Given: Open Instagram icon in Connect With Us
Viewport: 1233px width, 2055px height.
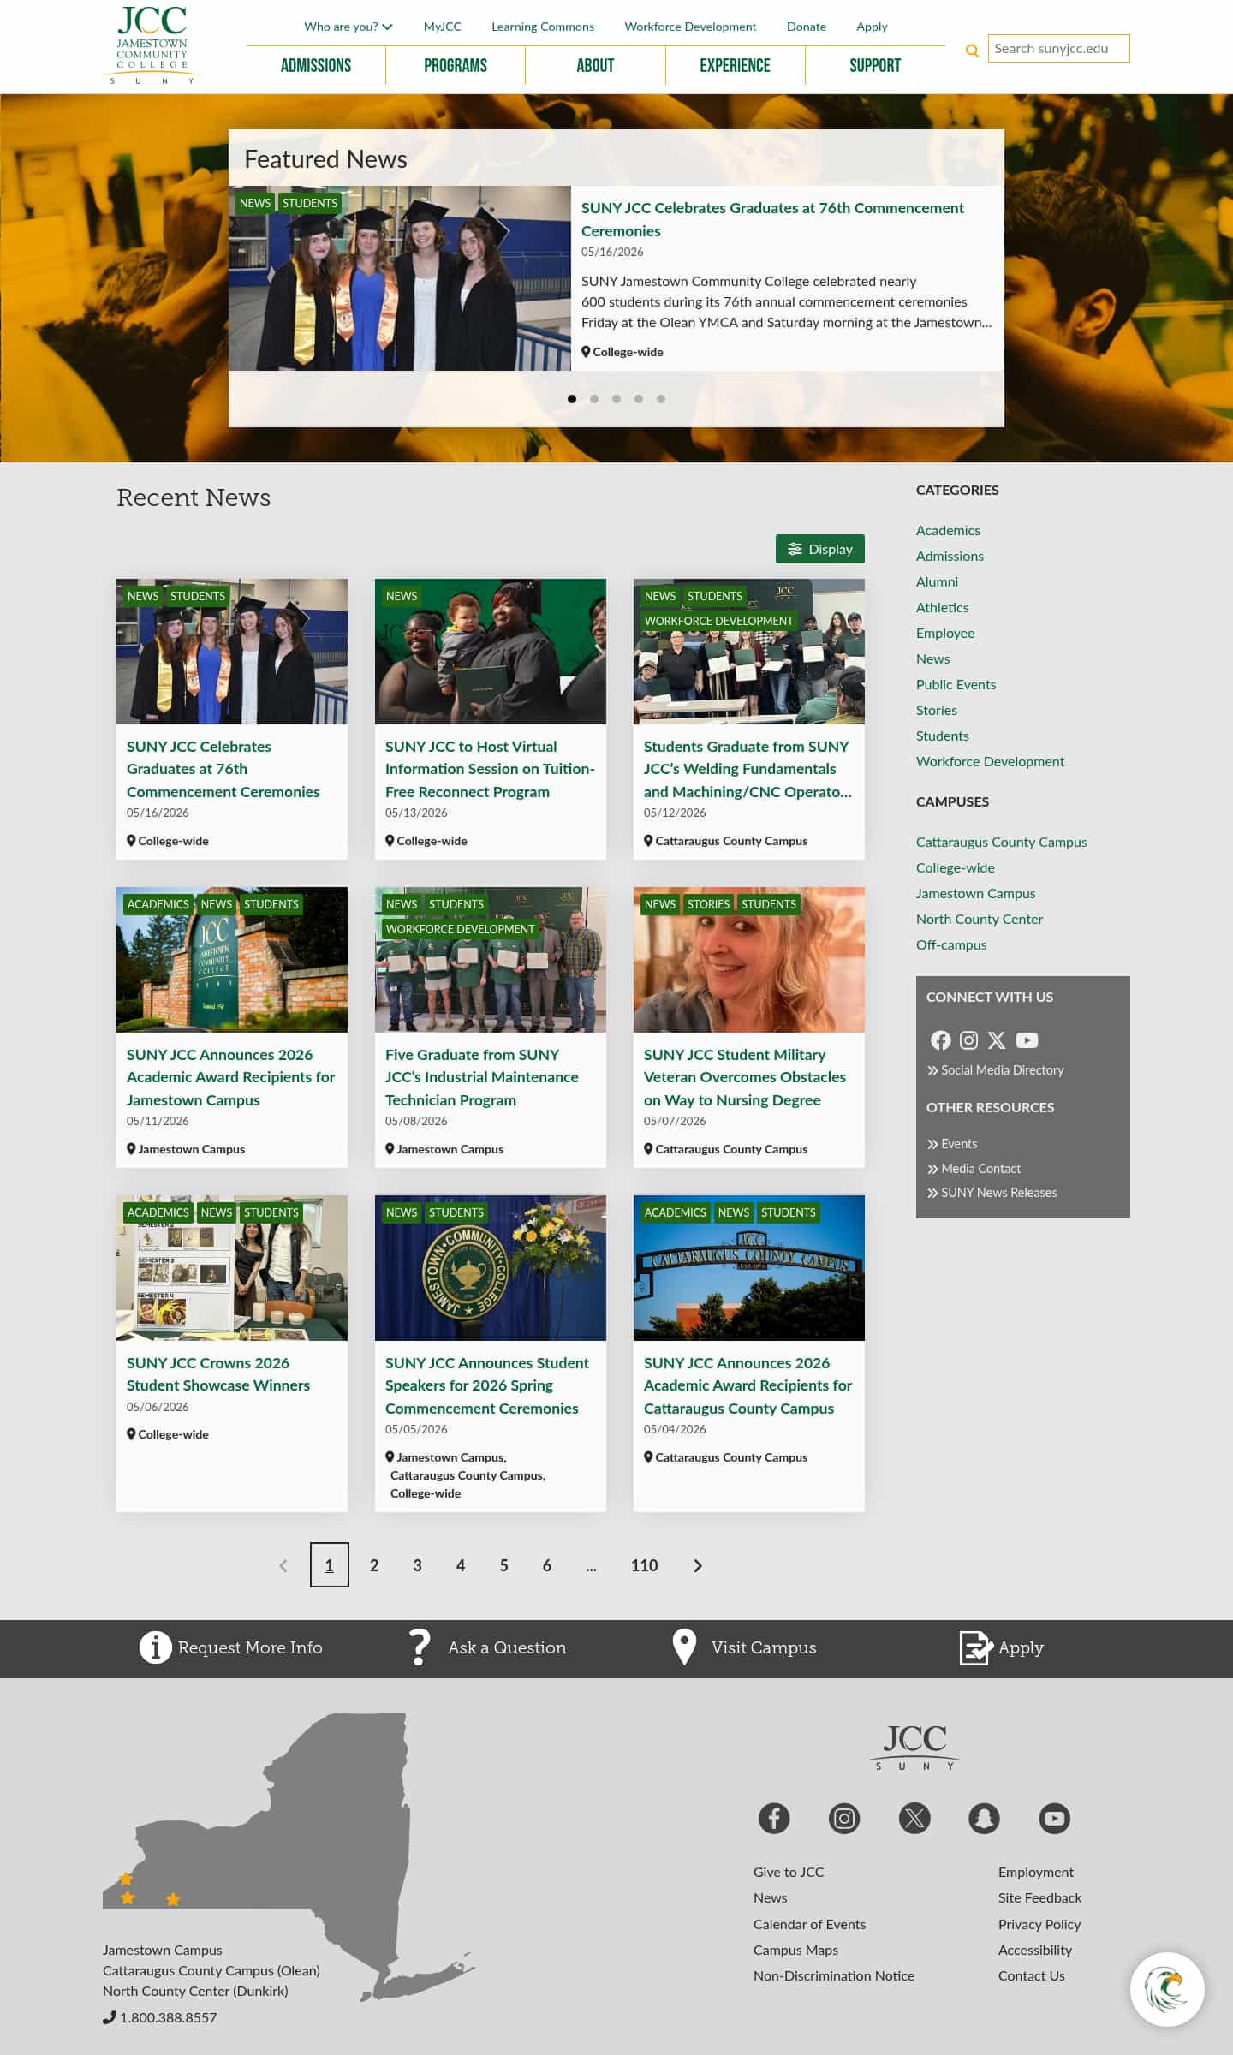Looking at the screenshot, I should (x=968, y=1040).
